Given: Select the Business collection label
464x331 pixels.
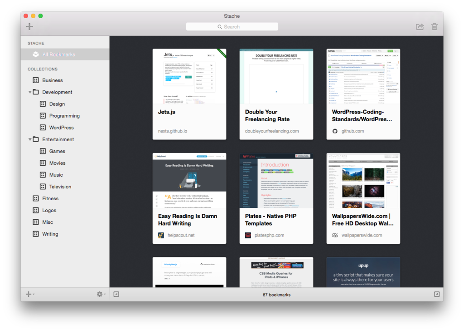Looking at the screenshot, I should click(x=53, y=80).
